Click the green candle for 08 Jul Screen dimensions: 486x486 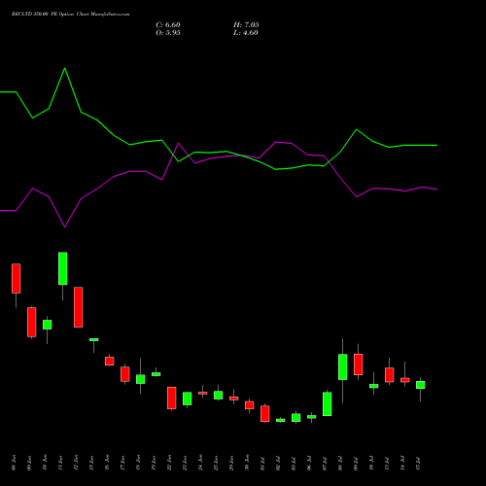click(343, 366)
